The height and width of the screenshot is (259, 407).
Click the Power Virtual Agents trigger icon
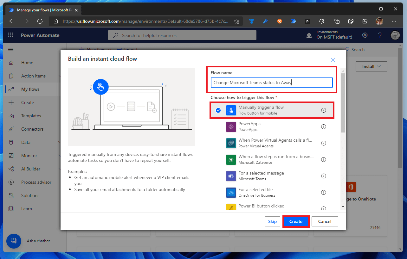click(231, 143)
